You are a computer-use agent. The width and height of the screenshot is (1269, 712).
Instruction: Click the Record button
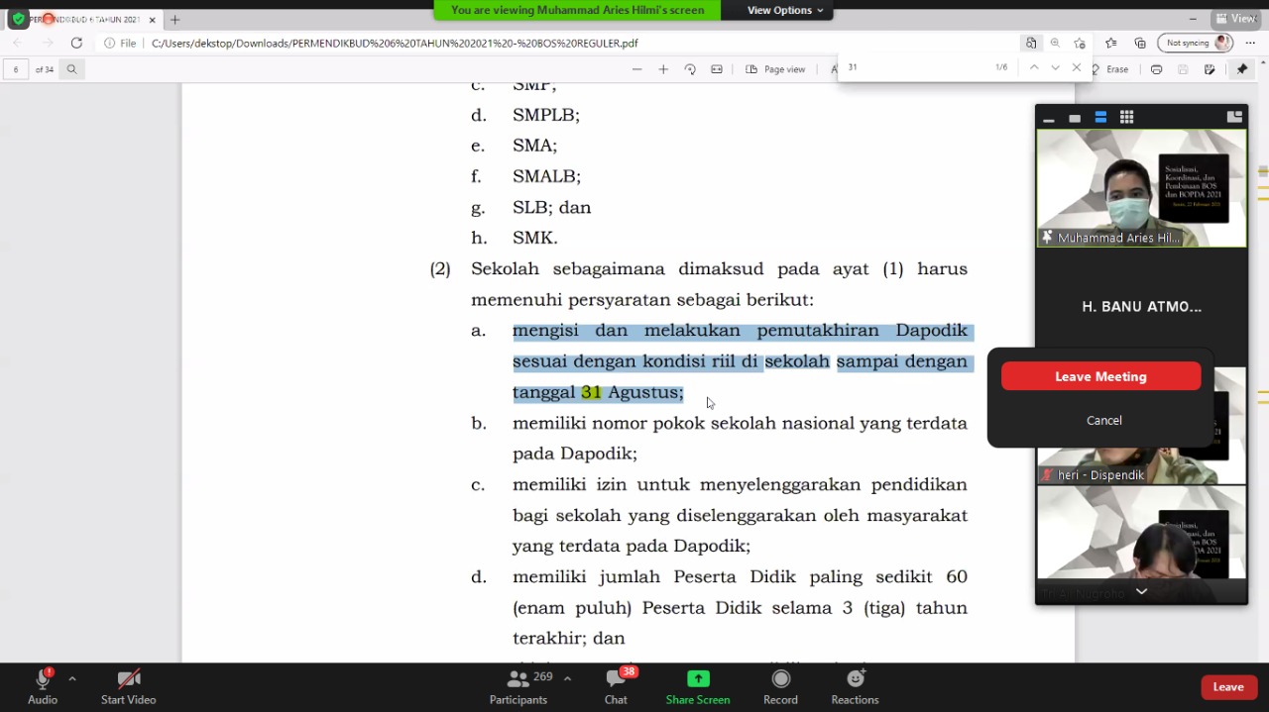(780, 686)
